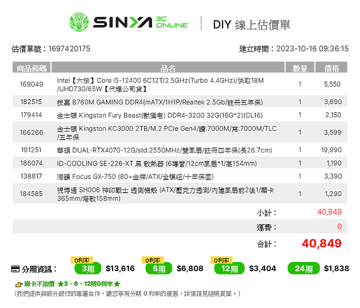Click the 品名 column header
The height and width of the screenshot is (308, 360).
(x=168, y=67)
